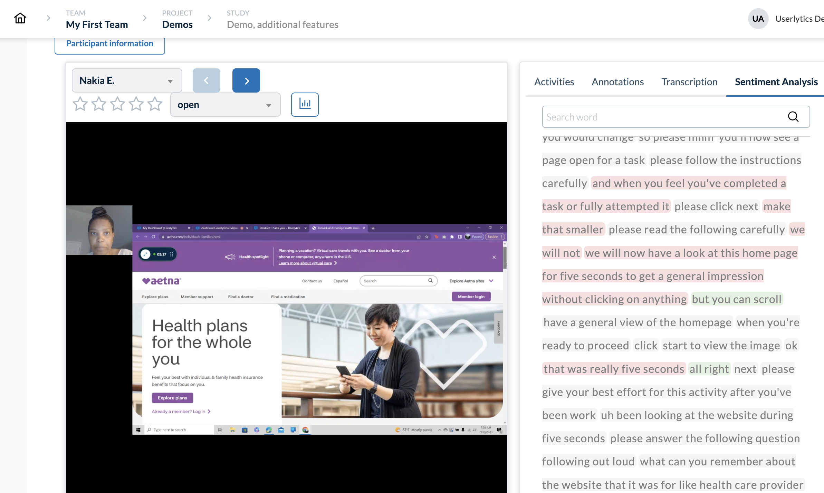Click the Participant information button
This screenshot has height=493, width=824.
(x=110, y=43)
